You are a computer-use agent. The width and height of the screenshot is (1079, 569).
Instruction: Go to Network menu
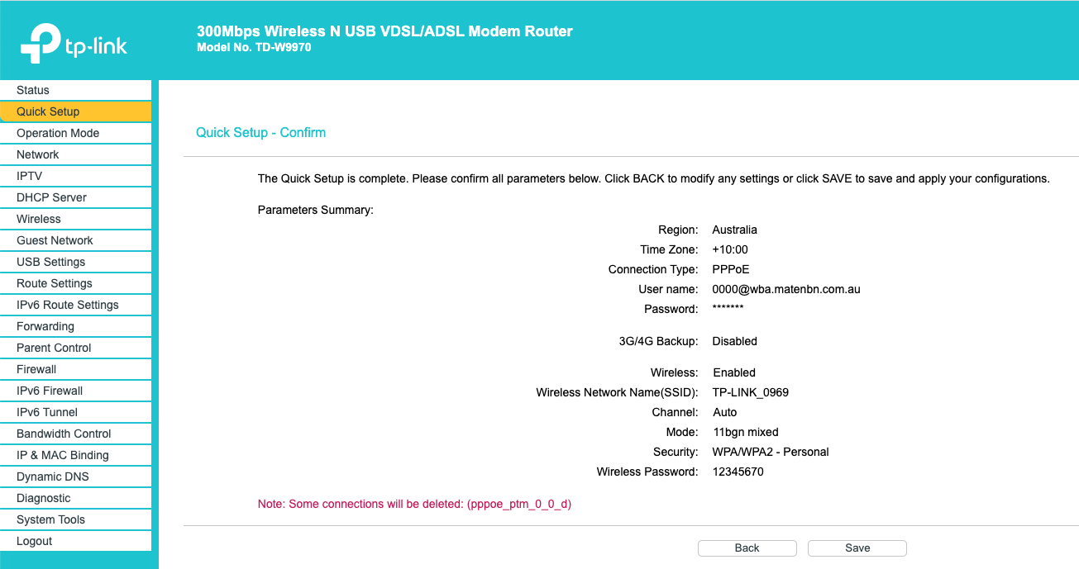click(75, 154)
